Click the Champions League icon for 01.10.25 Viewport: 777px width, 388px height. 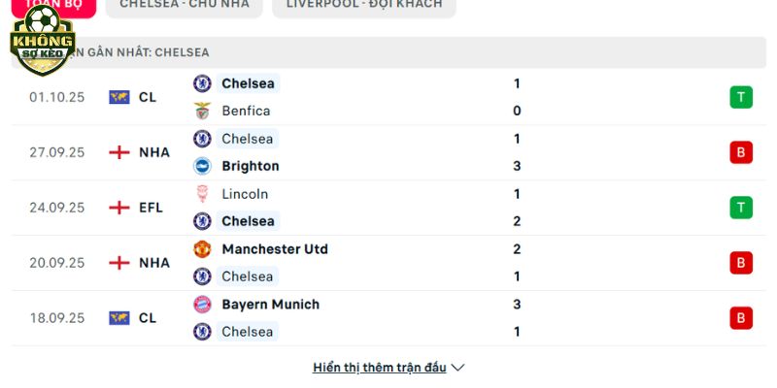pyautogui.click(x=119, y=97)
